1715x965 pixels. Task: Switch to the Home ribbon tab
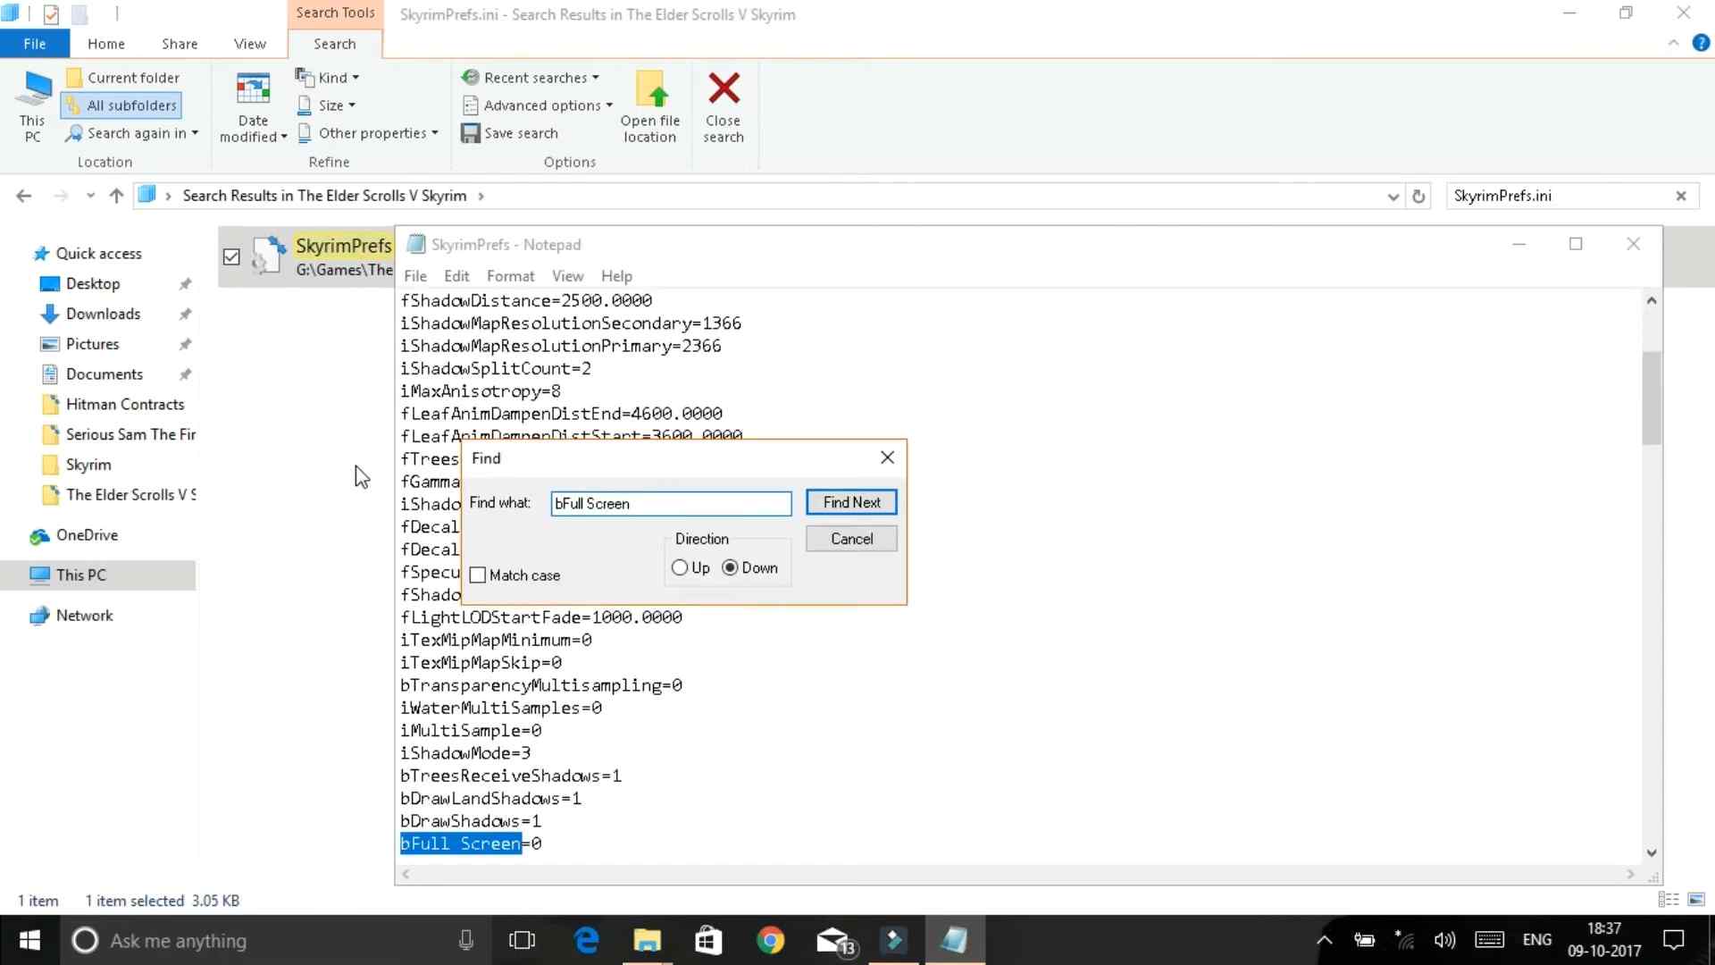(105, 43)
